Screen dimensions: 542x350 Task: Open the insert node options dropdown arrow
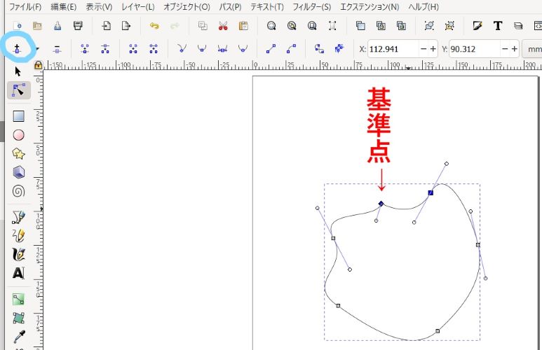click(x=37, y=49)
